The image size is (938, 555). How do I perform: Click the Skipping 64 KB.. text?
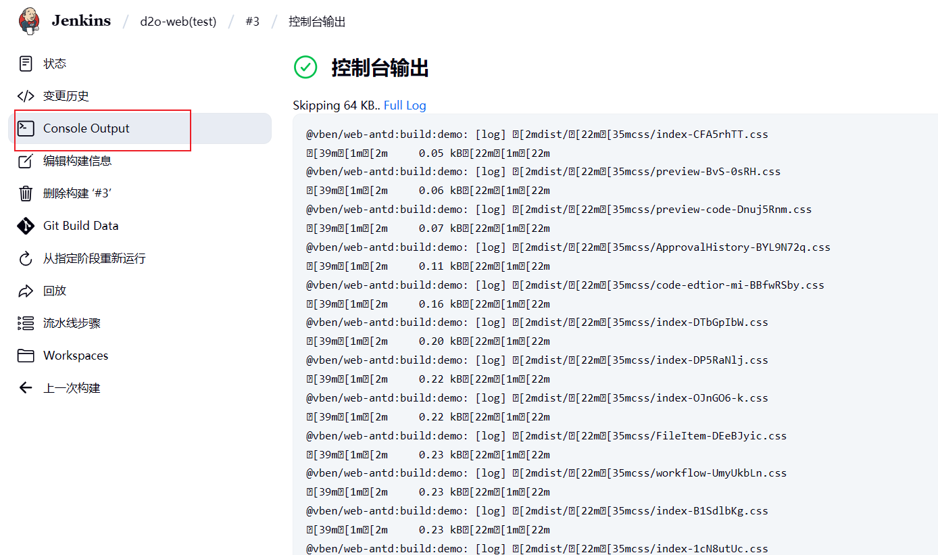tap(337, 105)
